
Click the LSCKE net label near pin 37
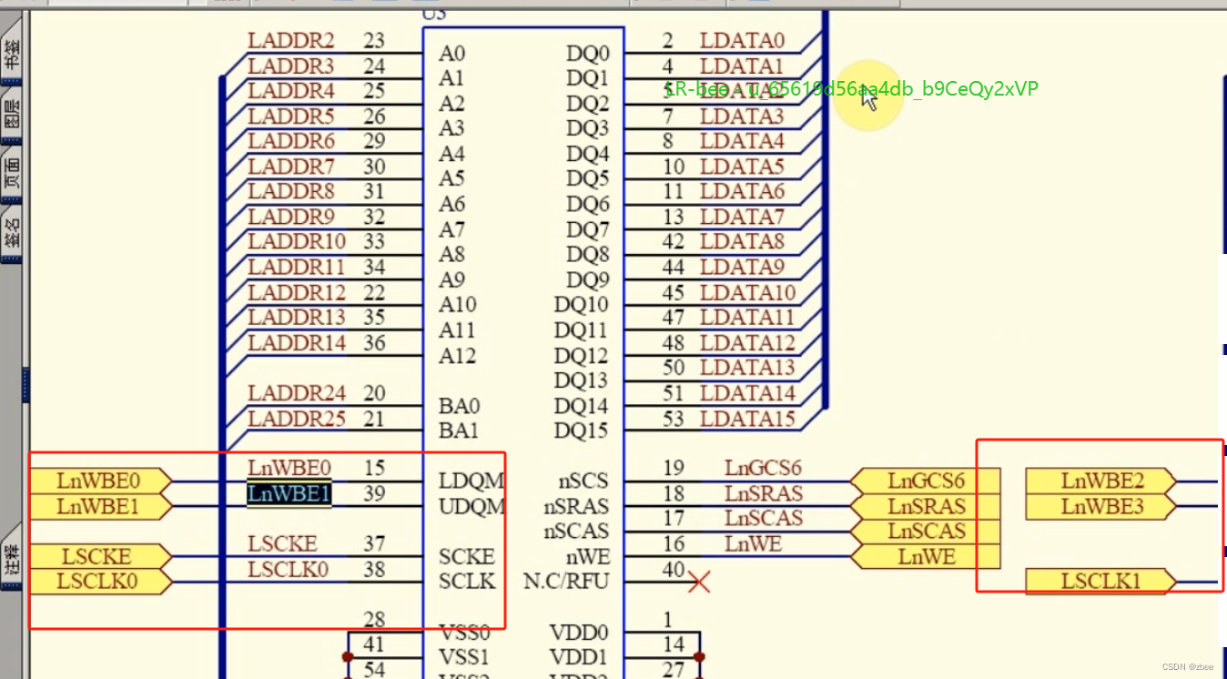282,543
